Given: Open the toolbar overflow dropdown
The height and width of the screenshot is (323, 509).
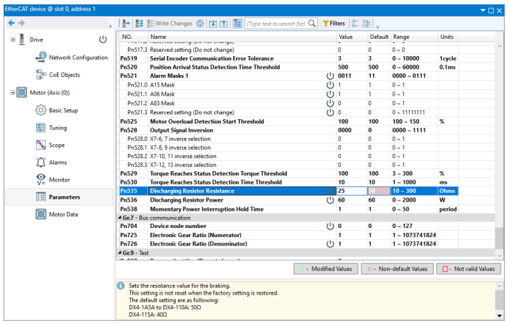Looking at the screenshot, I should coord(377,26).
